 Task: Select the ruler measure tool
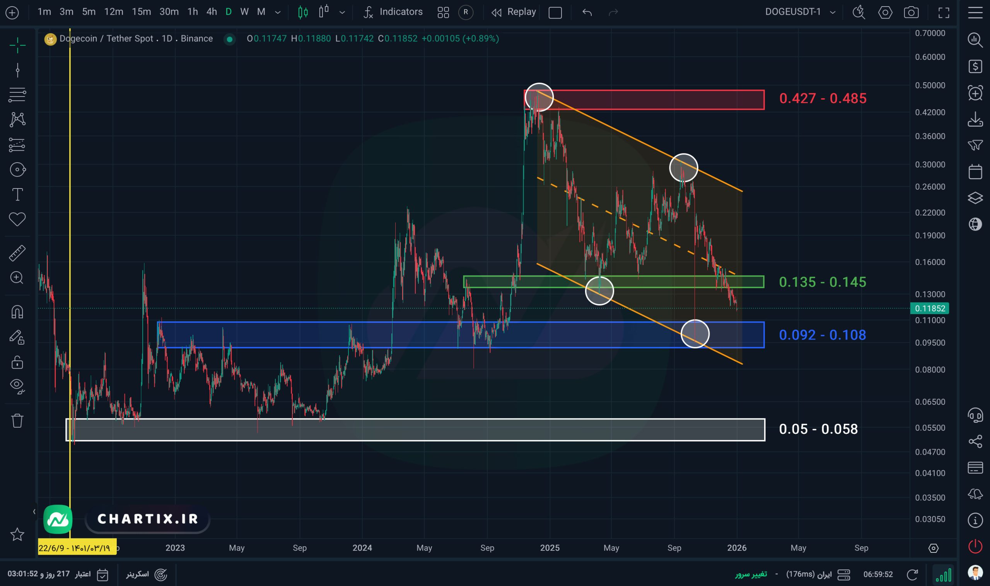click(x=17, y=253)
